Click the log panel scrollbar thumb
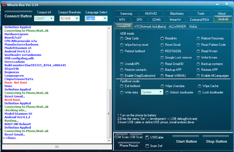The image size is (234, 152). (x=109, y=114)
